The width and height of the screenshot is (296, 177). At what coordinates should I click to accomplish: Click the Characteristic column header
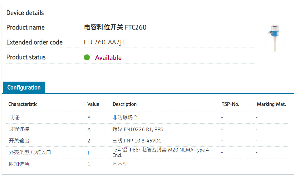(23, 104)
